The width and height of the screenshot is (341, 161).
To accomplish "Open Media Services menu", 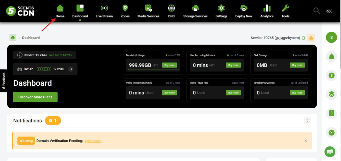I will [148, 11].
